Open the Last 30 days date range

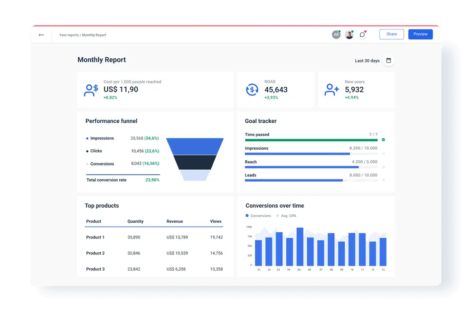point(367,61)
